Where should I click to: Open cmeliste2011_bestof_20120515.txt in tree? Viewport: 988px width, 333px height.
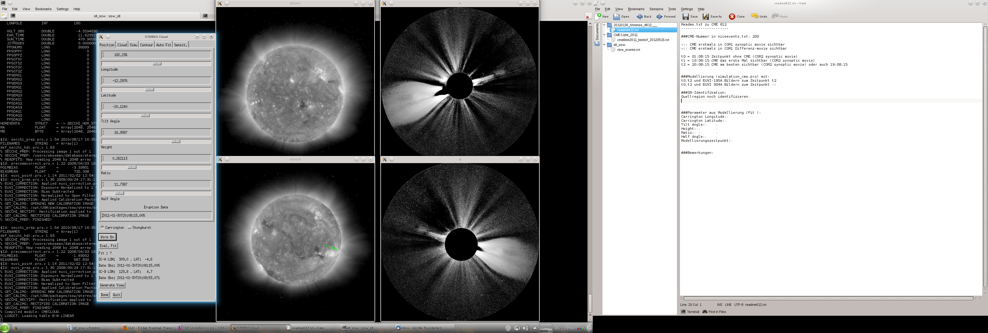tap(643, 40)
